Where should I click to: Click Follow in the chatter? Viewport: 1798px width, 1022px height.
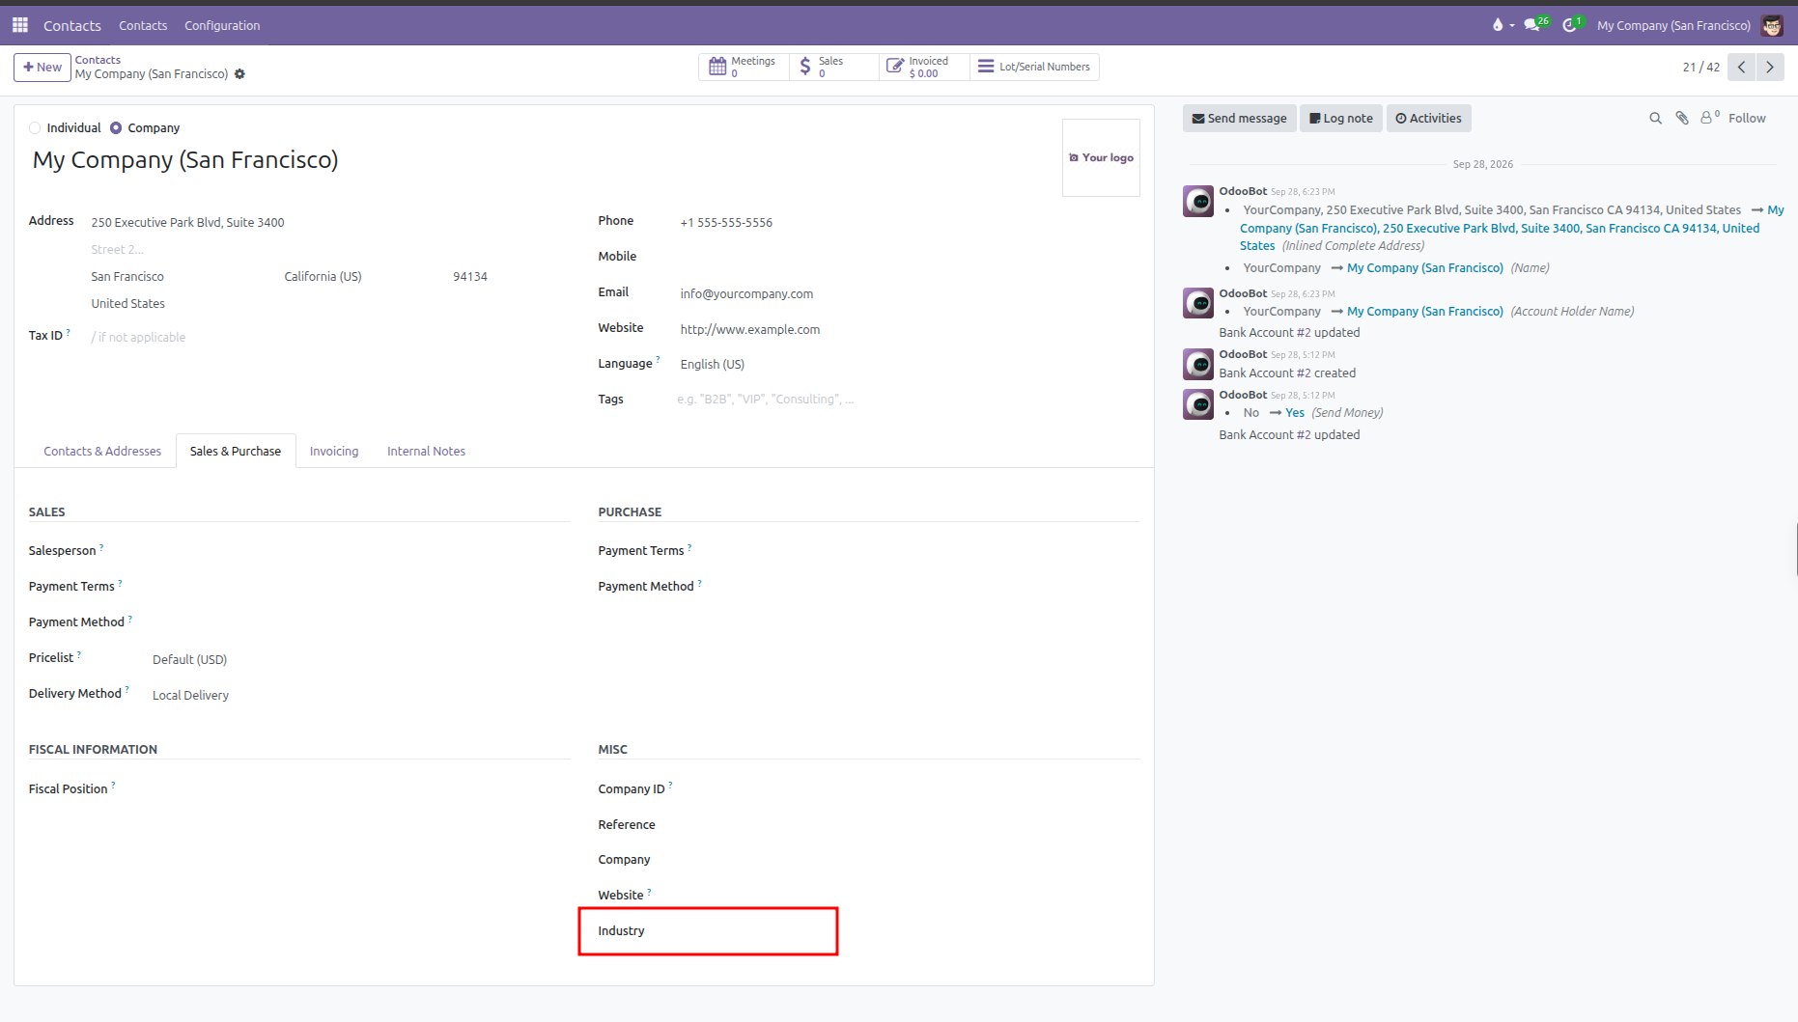click(1747, 118)
